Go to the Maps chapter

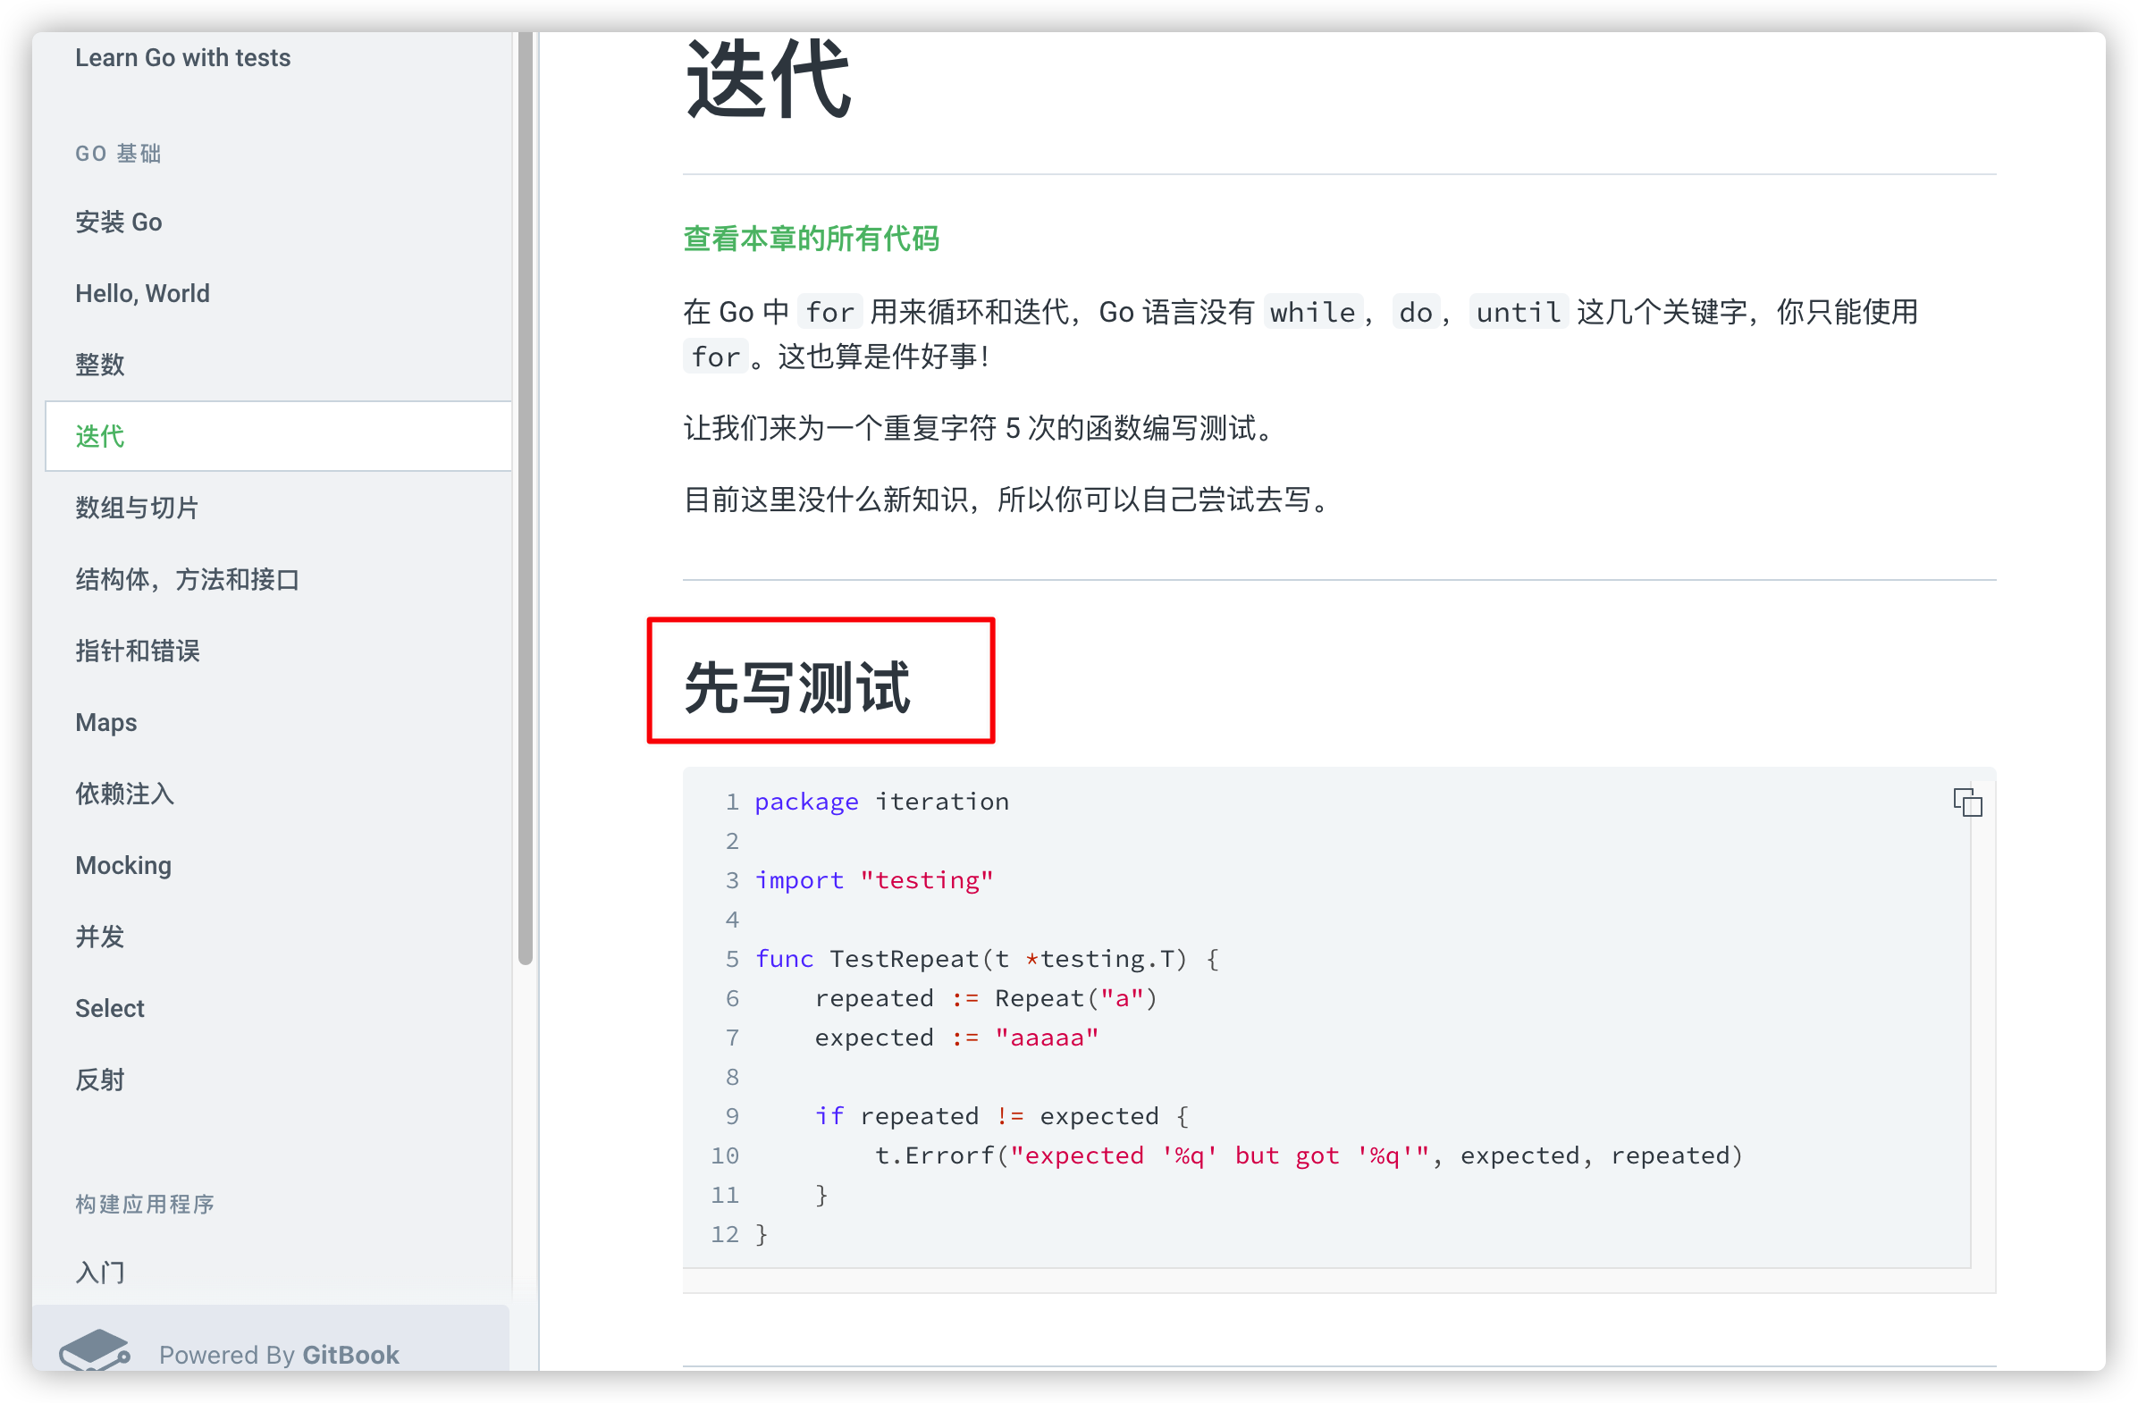click(105, 722)
